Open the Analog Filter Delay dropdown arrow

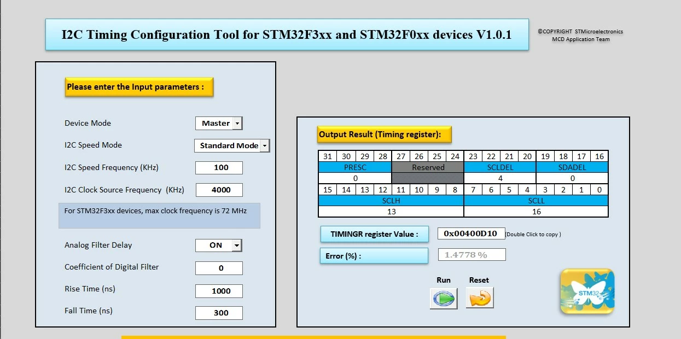point(237,246)
